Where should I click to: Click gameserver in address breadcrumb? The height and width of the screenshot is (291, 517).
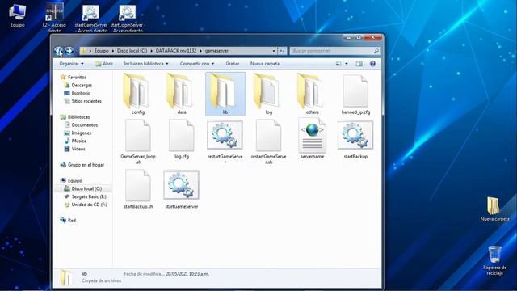pos(216,51)
